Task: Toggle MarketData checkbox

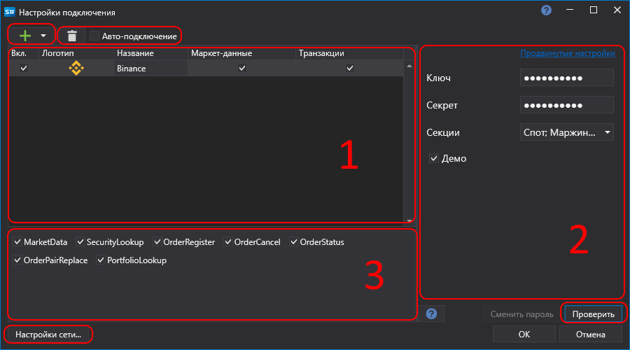Action: coord(17,242)
